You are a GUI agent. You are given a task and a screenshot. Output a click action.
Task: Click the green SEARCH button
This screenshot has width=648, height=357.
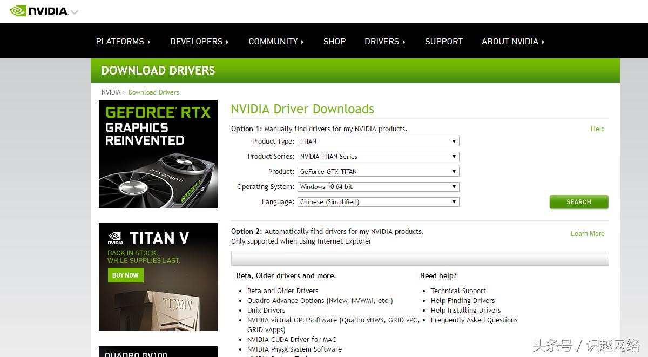tap(579, 202)
